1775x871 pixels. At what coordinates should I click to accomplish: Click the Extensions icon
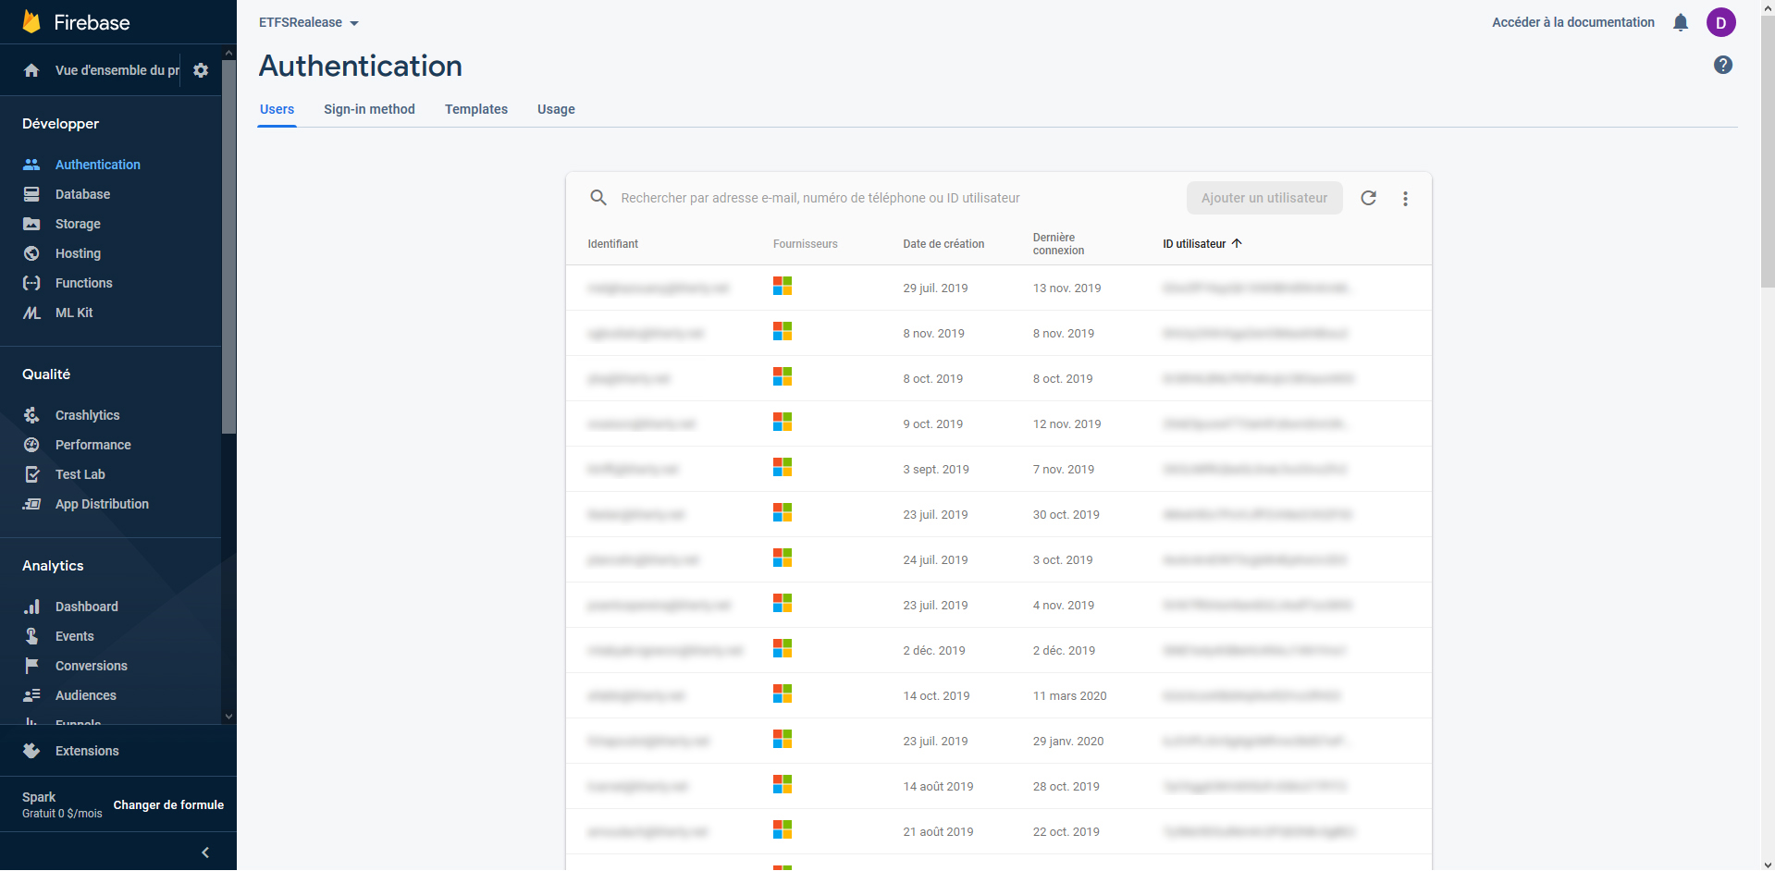[x=31, y=751]
